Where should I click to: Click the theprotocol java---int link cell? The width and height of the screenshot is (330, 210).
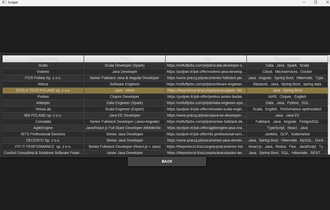click(x=206, y=90)
